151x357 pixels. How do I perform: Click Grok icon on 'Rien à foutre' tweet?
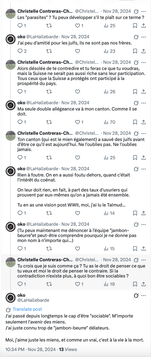pyautogui.click(x=136, y=169)
